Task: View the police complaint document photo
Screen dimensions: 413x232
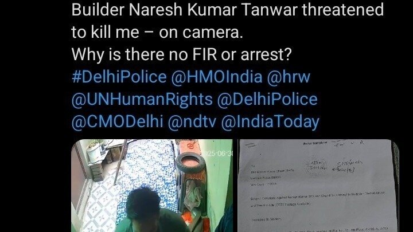Action: (x=318, y=186)
